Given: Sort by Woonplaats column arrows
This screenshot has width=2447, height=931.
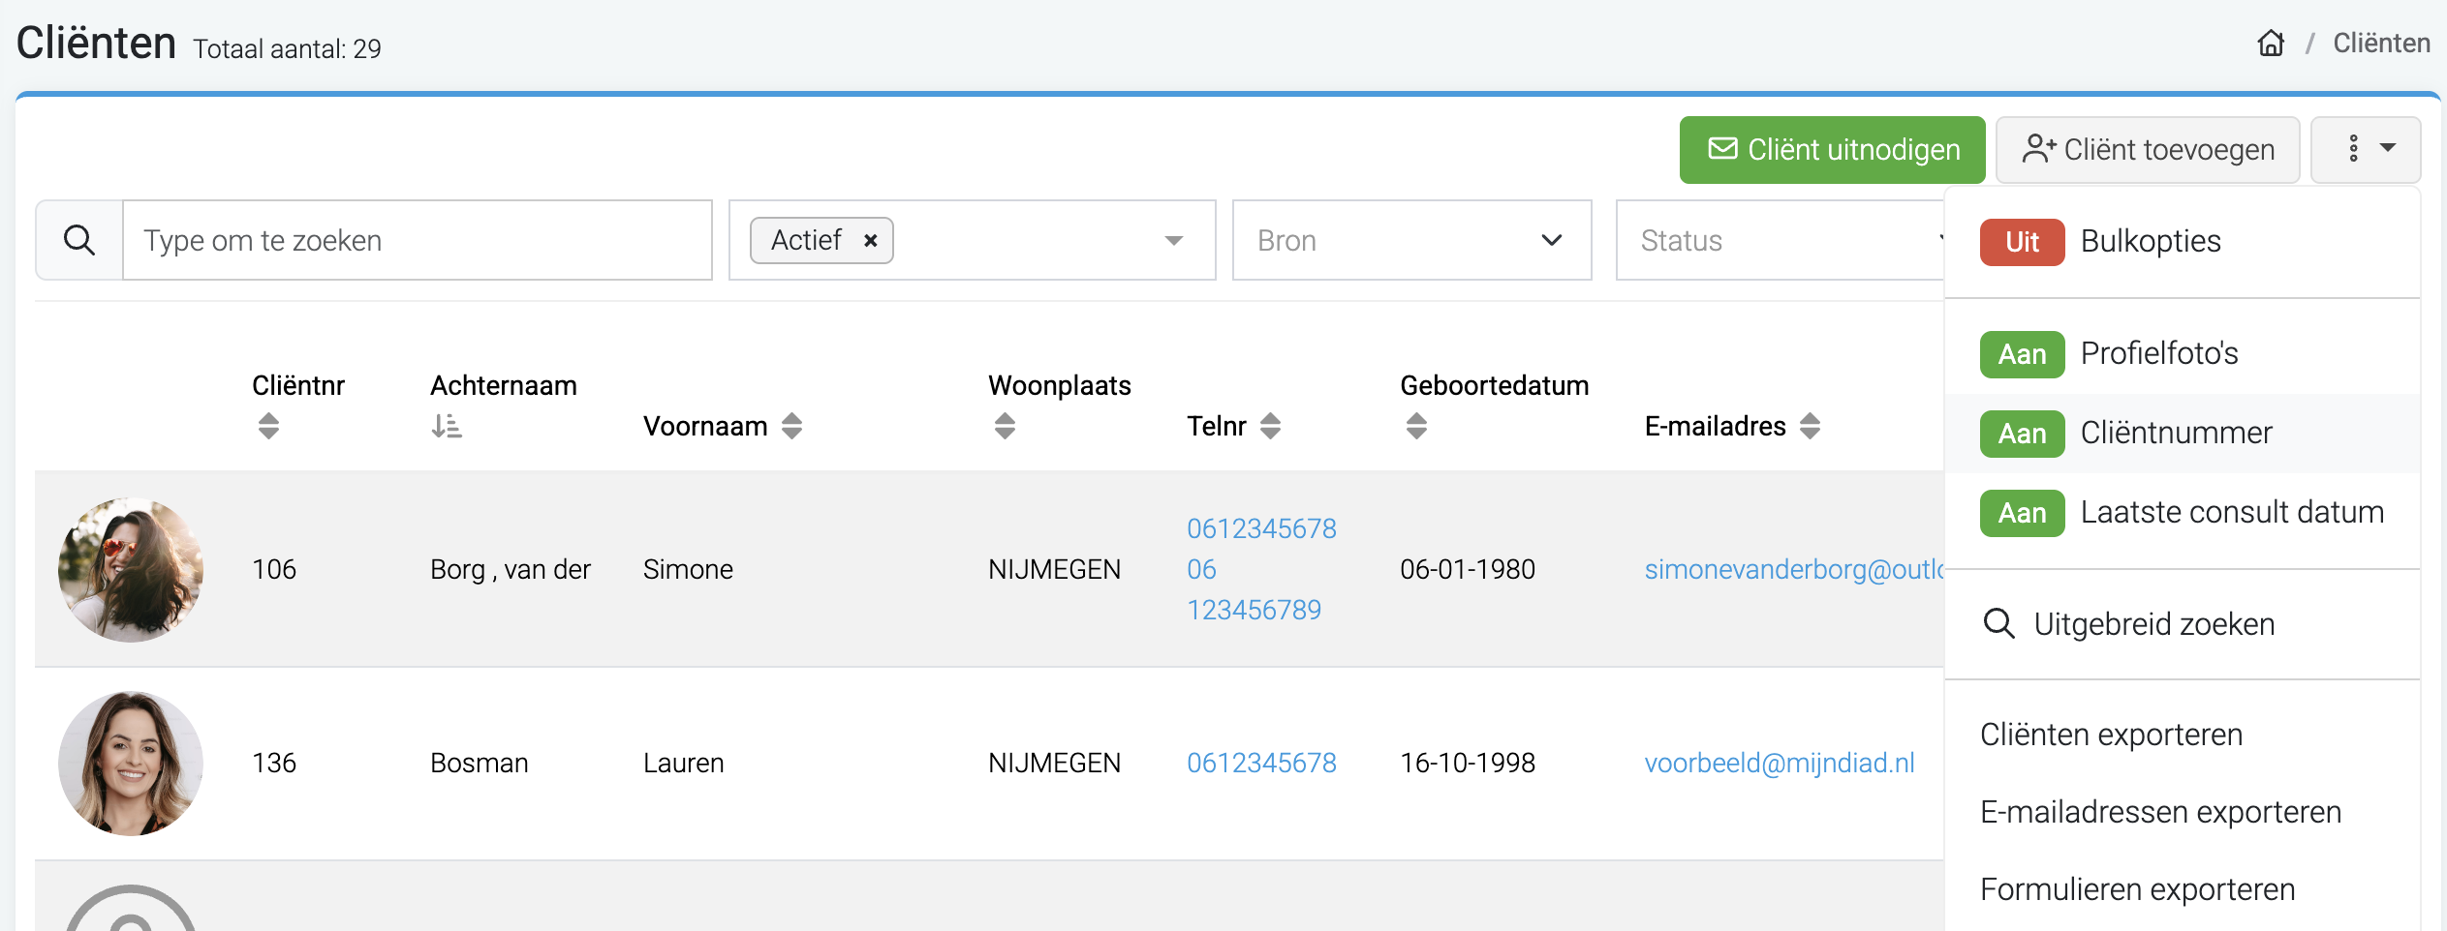Looking at the screenshot, I should point(1005,426).
